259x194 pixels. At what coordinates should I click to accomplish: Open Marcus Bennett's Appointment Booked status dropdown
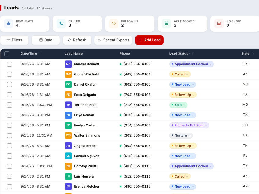tap(191, 64)
